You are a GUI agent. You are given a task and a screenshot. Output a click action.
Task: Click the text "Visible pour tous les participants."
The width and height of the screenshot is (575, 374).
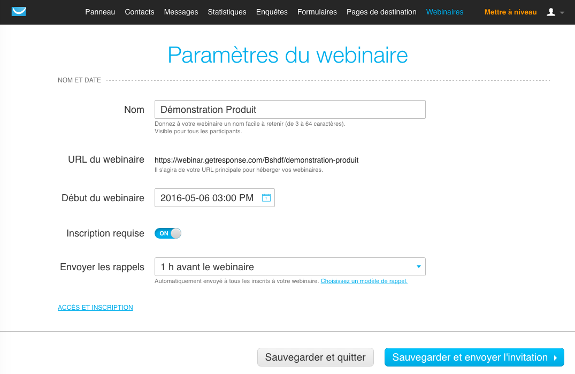pos(198,131)
